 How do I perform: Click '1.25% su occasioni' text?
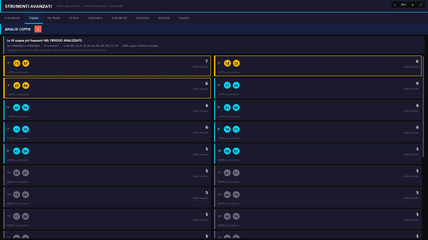pyautogui.click(x=18, y=72)
